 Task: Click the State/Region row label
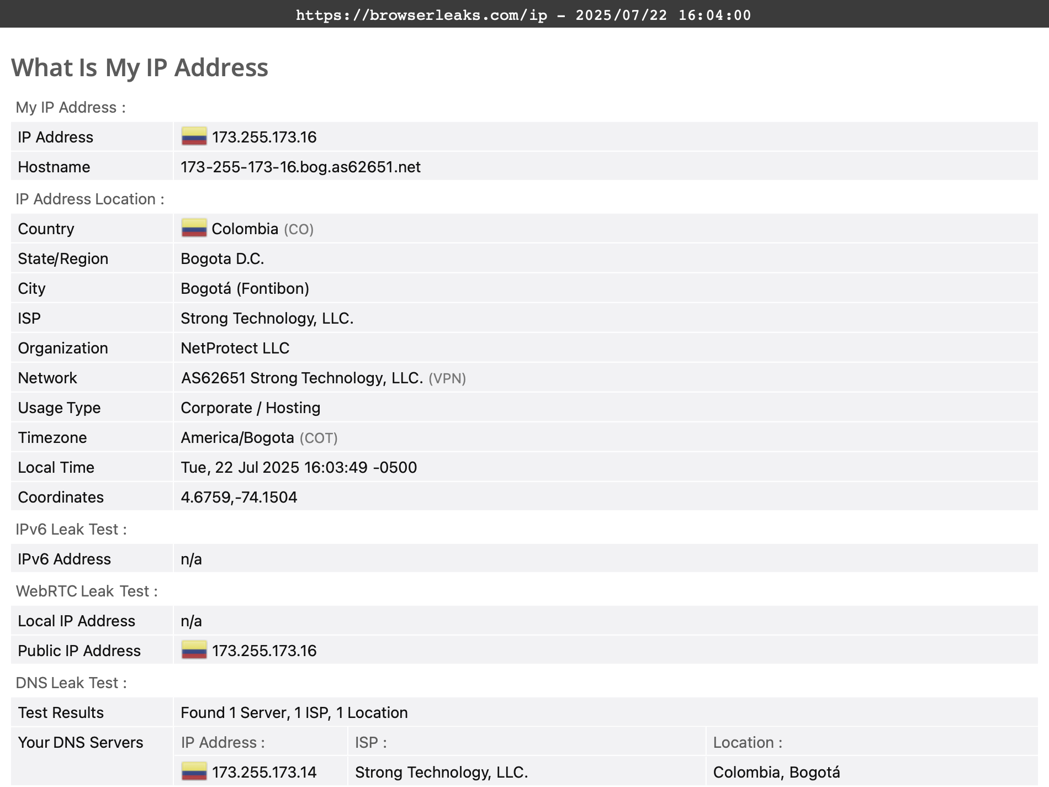tap(63, 258)
